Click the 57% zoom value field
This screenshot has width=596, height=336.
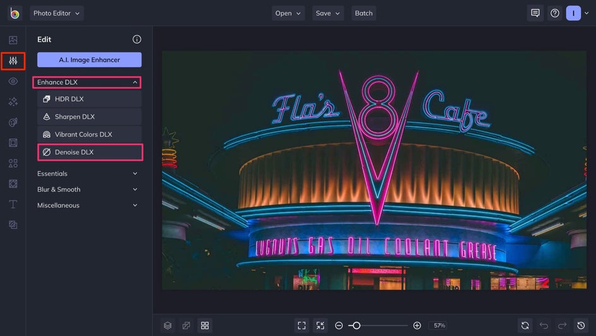point(439,325)
